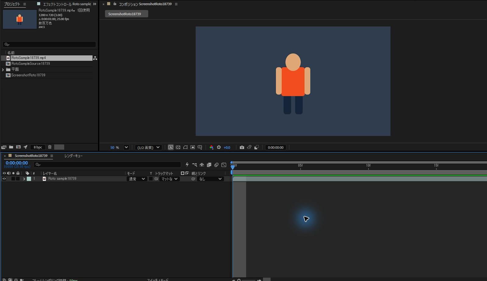
Task: Switch to the エフェクトコントロール tab
Action: tap(67, 4)
